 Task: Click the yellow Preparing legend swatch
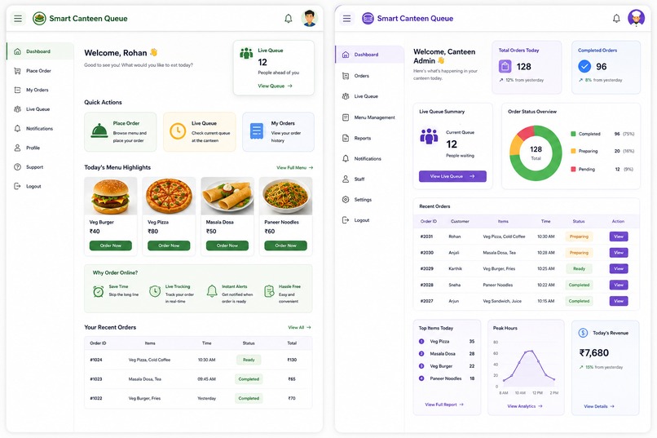coord(573,151)
